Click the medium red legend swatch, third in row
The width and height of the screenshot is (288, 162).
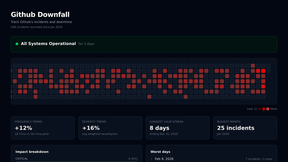[x=264, y=109]
